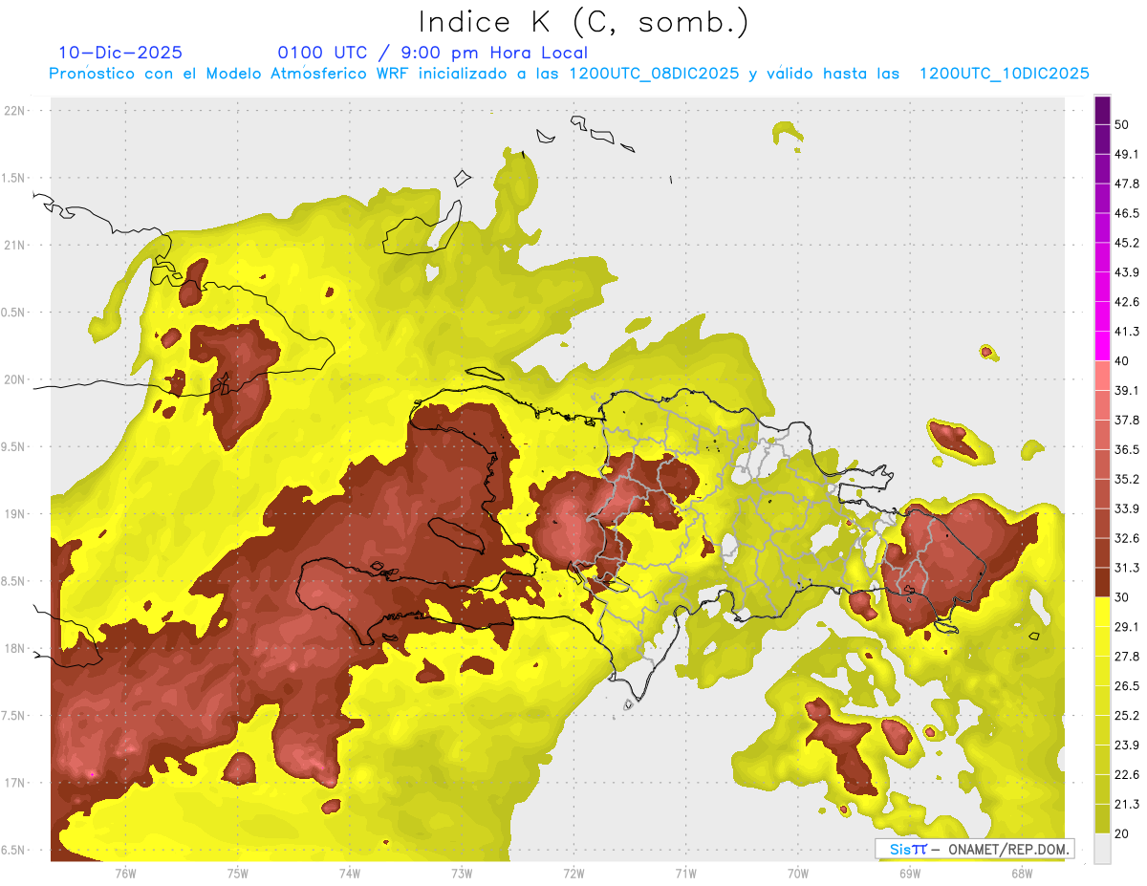Click the "37.8" value on the color scale
Viewport: 1147px width, 886px height.
click(1127, 421)
